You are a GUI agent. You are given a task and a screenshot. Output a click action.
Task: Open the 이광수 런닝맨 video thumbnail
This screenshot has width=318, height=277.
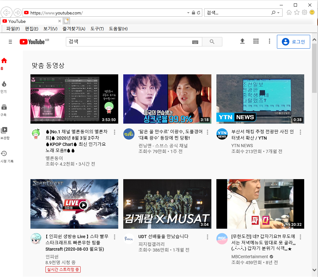click(x=167, y=99)
